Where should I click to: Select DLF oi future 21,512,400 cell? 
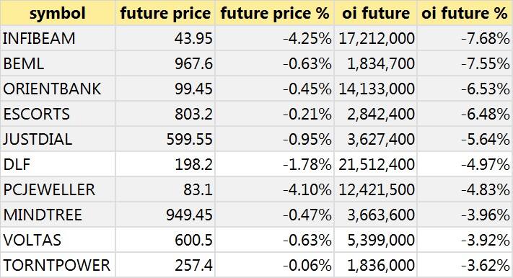[x=376, y=164]
